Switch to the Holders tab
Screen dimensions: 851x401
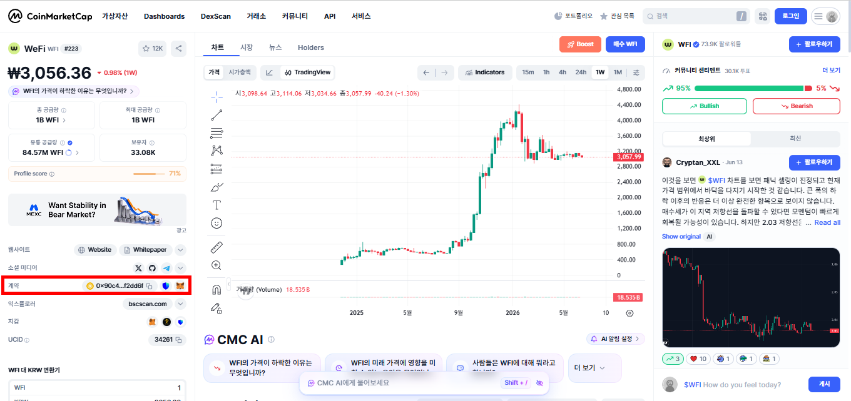click(311, 47)
